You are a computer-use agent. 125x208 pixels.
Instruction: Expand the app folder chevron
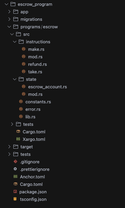(x=9, y=12)
